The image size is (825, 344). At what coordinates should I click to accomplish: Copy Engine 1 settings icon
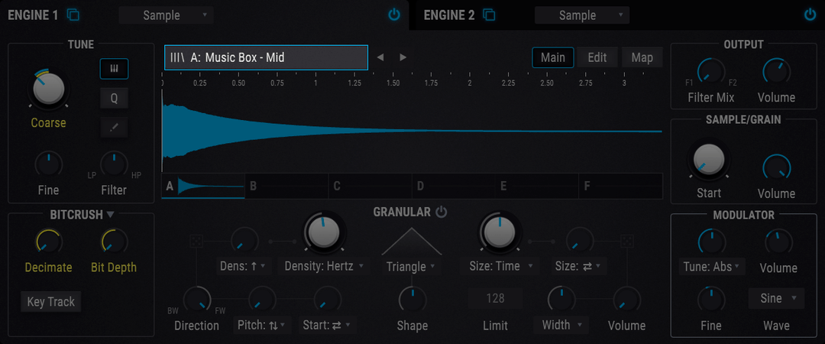[x=73, y=15]
